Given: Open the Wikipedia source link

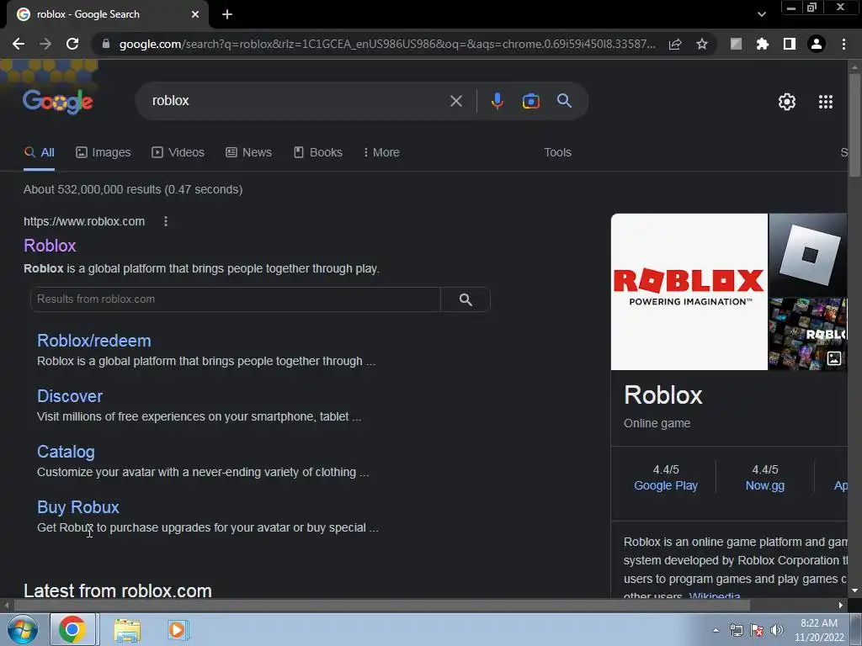Looking at the screenshot, I should pyautogui.click(x=715, y=595).
